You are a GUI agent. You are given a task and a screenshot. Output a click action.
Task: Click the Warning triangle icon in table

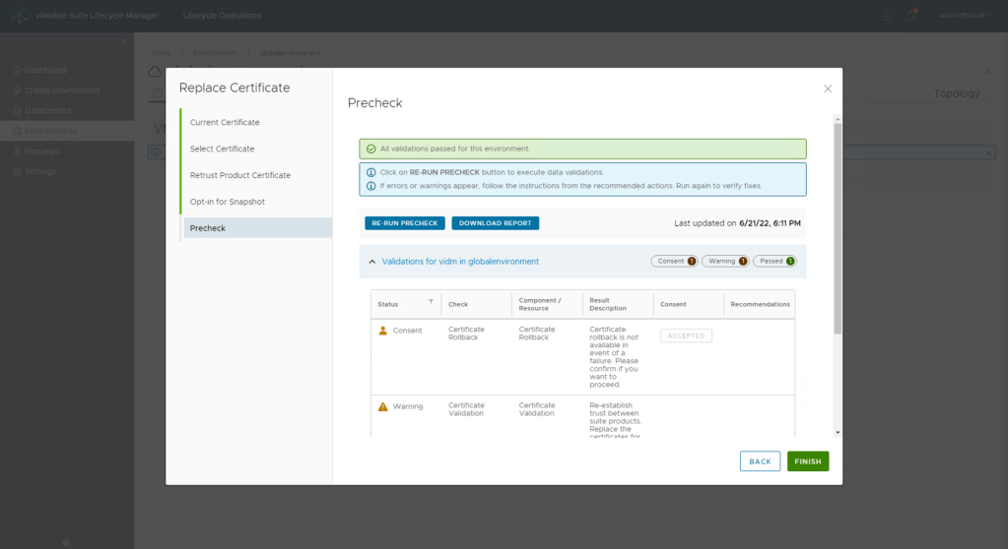[x=383, y=406]
